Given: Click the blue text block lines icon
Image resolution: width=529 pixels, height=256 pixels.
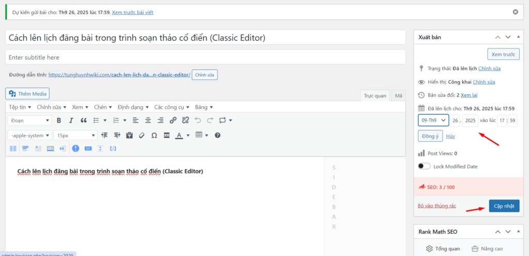Looking at the screenshot, I should click(x=26, y=148).
